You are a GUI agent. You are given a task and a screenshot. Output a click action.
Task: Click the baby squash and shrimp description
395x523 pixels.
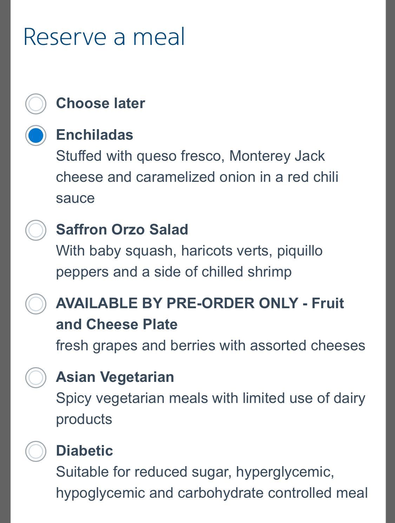pos(189,261)
